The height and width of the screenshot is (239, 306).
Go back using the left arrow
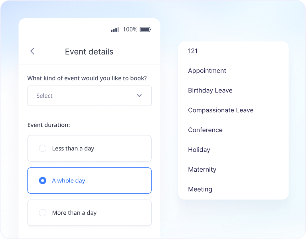(x=32, y=51)
